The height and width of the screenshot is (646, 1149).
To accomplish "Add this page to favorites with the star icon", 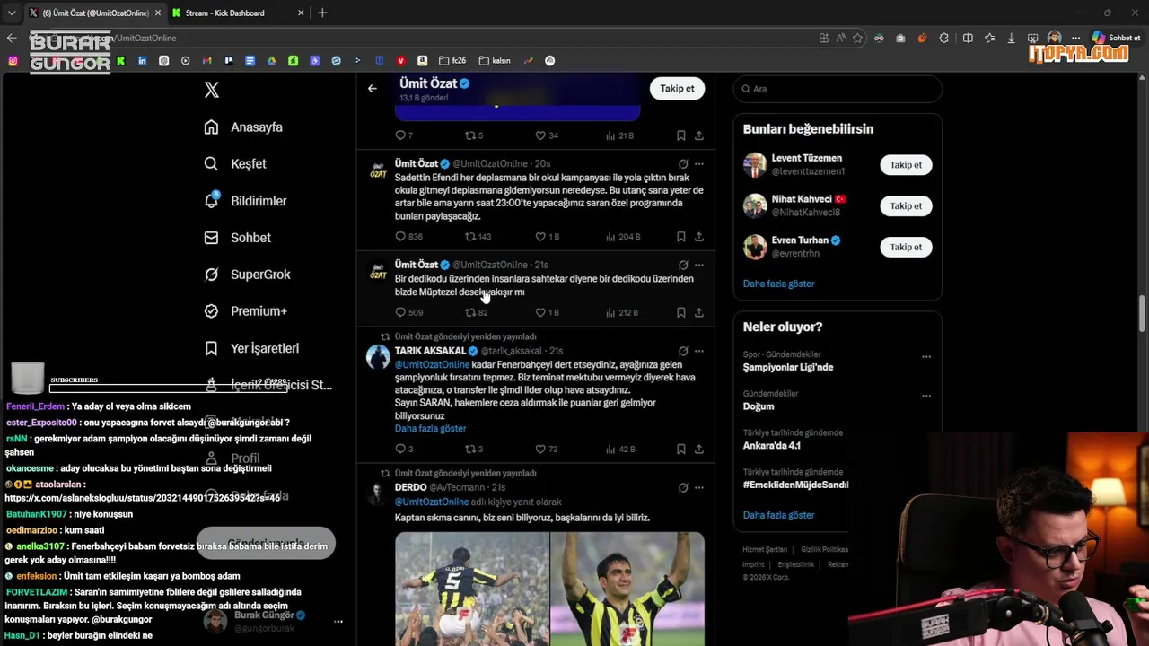I will click(857, 38).
